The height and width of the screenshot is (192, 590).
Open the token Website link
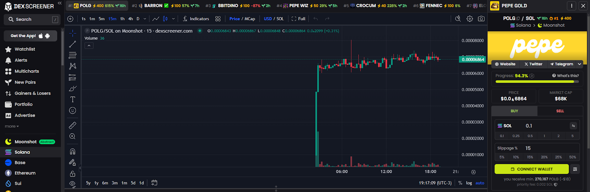pos(505,64)
